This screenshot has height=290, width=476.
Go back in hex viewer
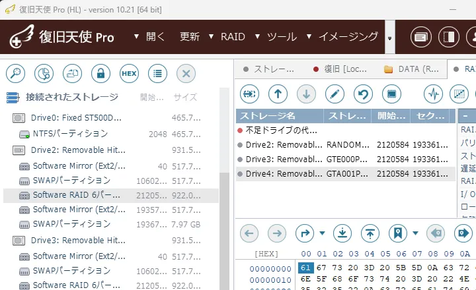(249, 233)
